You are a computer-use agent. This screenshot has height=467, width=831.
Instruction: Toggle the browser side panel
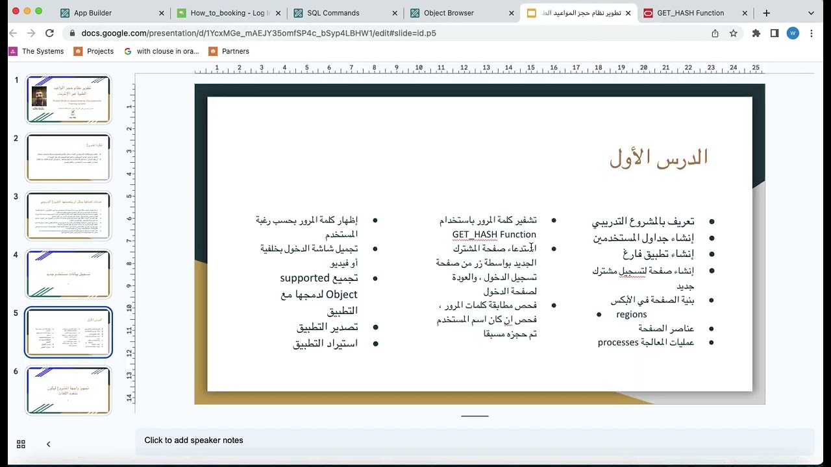pyautogui.click(x=775, y=33)
